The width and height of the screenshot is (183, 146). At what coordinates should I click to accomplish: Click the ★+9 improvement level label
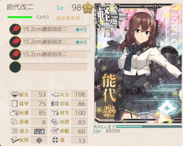[x=81, y=30]
